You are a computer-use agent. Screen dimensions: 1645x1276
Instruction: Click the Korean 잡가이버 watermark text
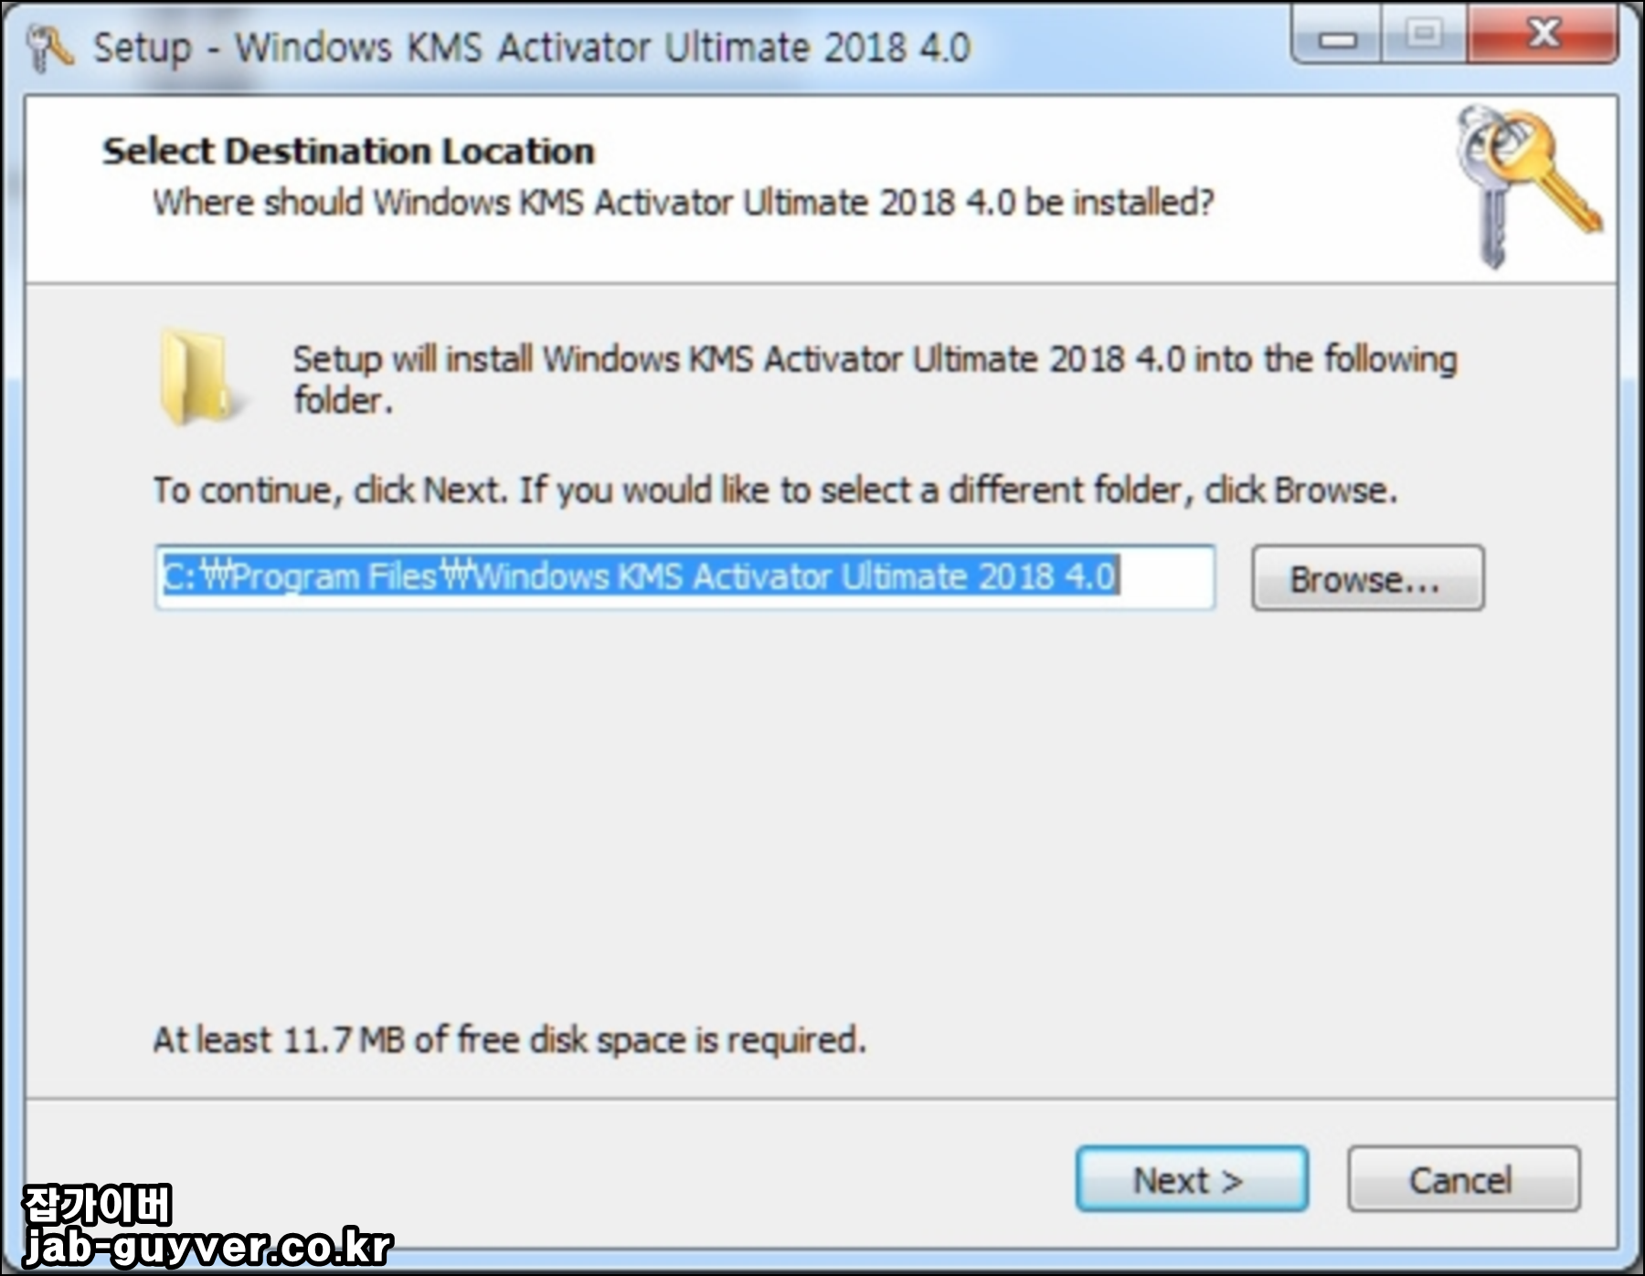click(x=97, y=1205)
